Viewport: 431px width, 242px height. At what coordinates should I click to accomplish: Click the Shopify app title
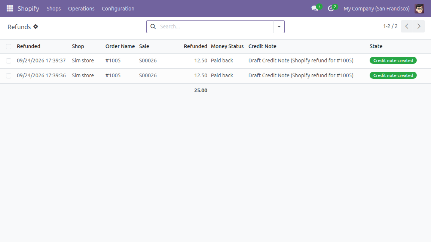click(x=28, y=9)
